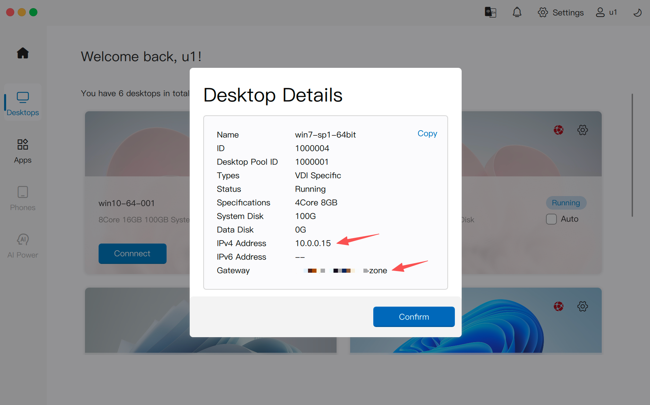Click the vertical scrollbar on the right
The width and height of the screenshot is (650, 405).
pos(632,155)
